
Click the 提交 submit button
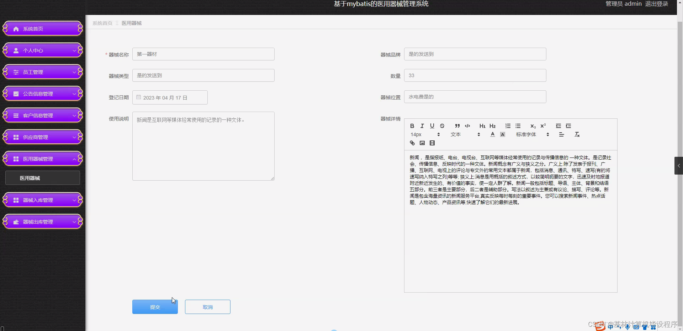tap(155, 306)
